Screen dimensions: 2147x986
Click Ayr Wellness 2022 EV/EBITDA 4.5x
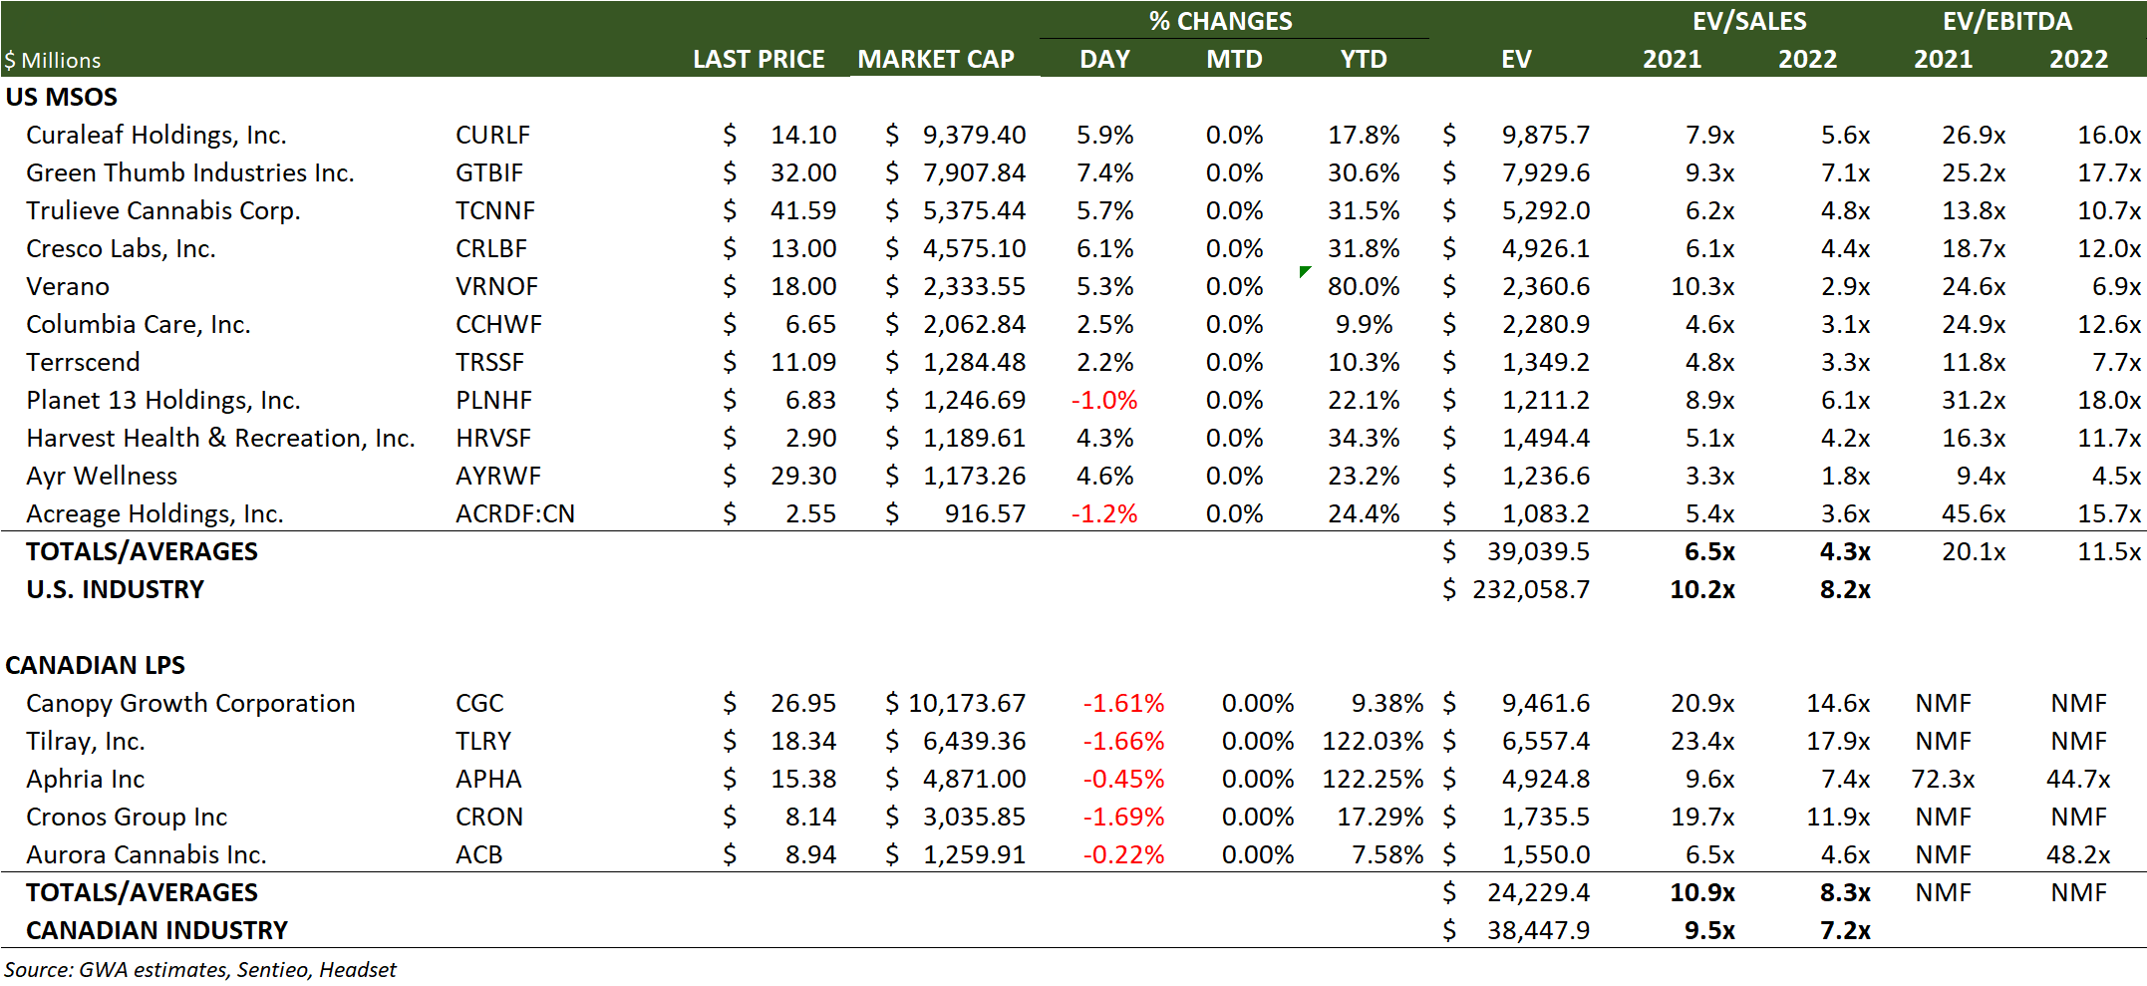pyautogui.click(x=2116, y=476)
